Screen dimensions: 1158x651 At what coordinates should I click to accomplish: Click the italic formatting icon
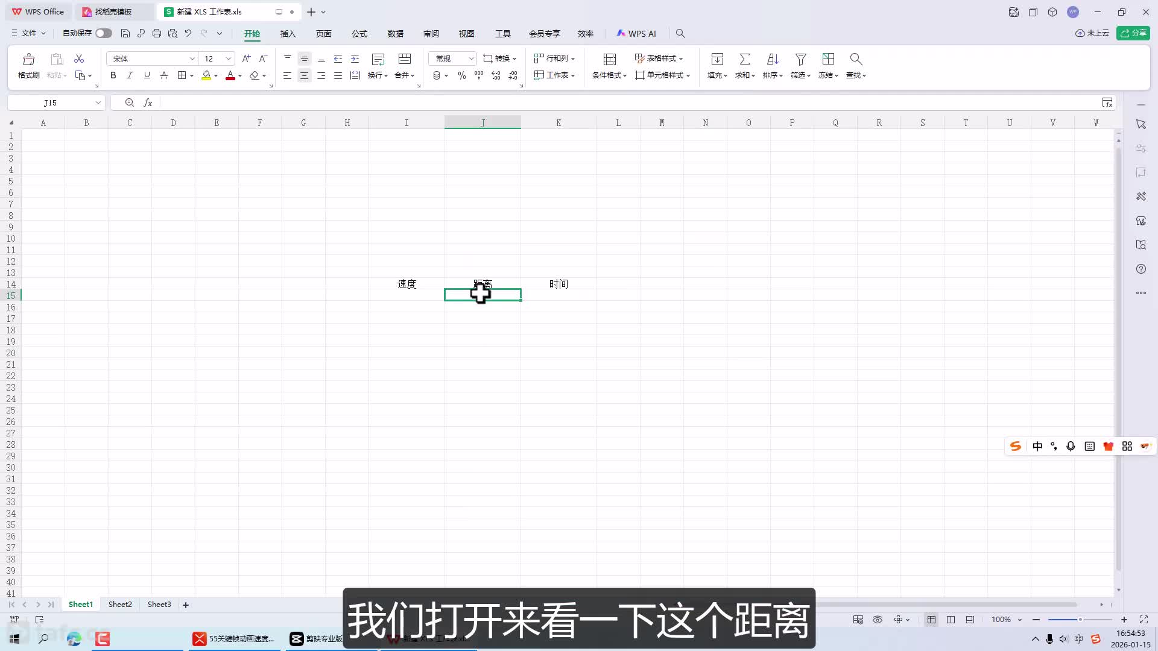pos(130,75)
